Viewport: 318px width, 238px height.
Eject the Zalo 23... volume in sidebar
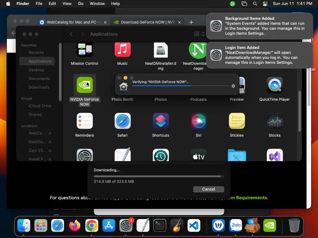point(50,151)
